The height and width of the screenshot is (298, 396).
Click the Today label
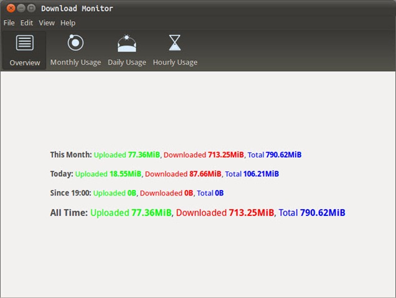coord(62,174)
